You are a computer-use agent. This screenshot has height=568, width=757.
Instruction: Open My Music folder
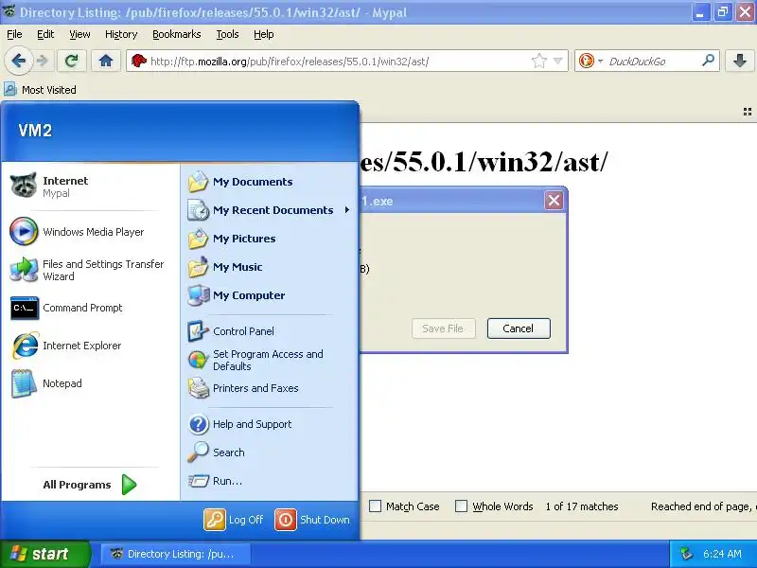(270, 267)
